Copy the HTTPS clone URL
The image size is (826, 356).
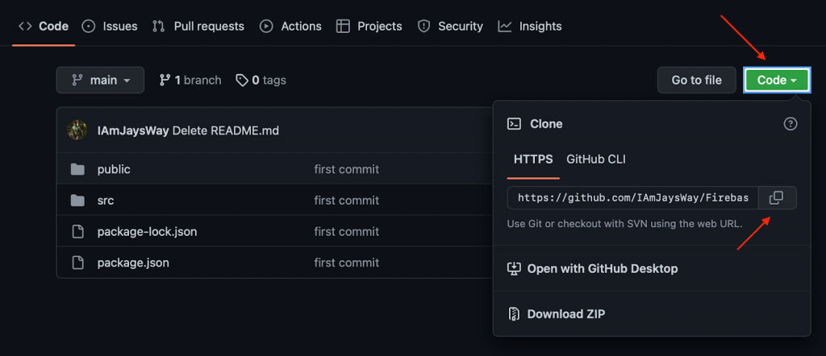coord(777,197)
